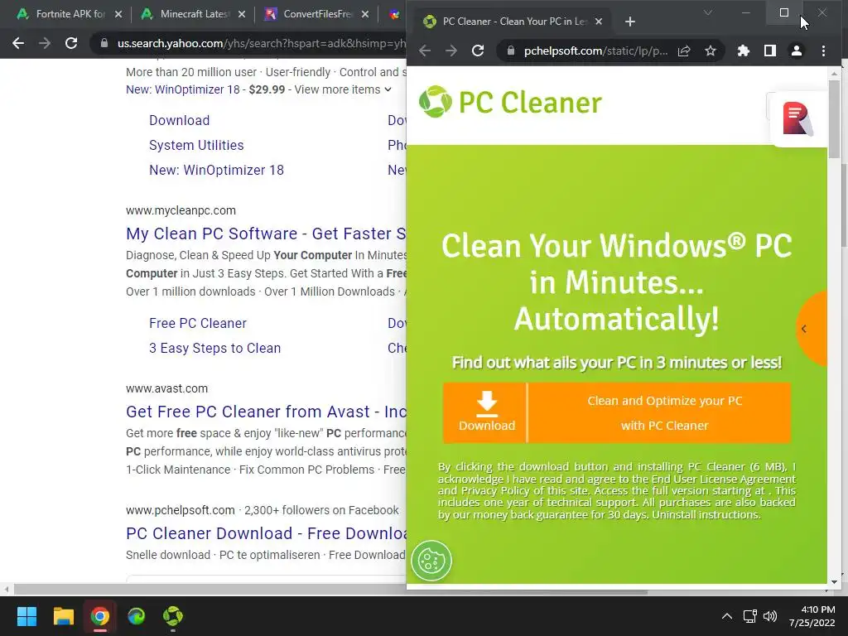This screenshot has width=848, height=636.
Task: Open the Chrome profile avatar
Action: 797,51
